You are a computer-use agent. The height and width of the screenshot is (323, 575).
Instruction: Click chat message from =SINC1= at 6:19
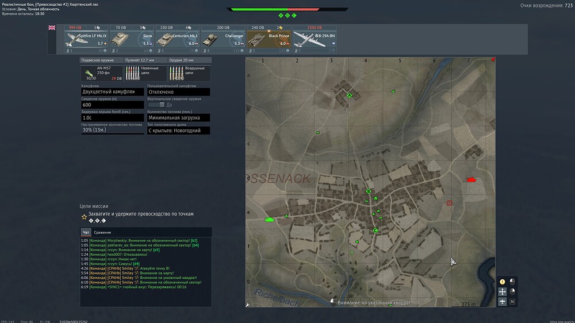[133, 287]
